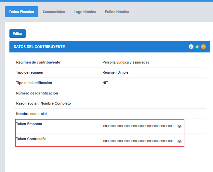Reveal Token Contraseña with eye icon

tap(180, 141)
